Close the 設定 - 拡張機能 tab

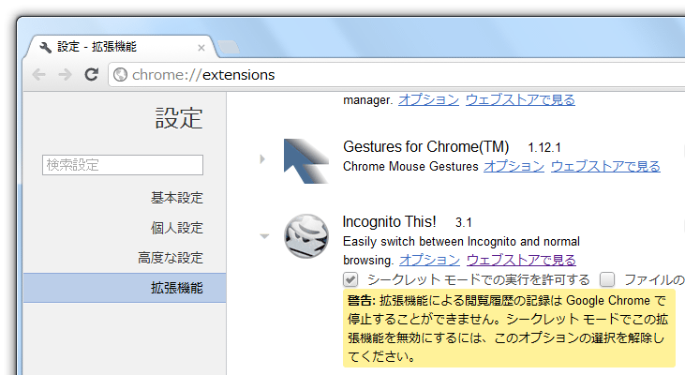point(201,48)
